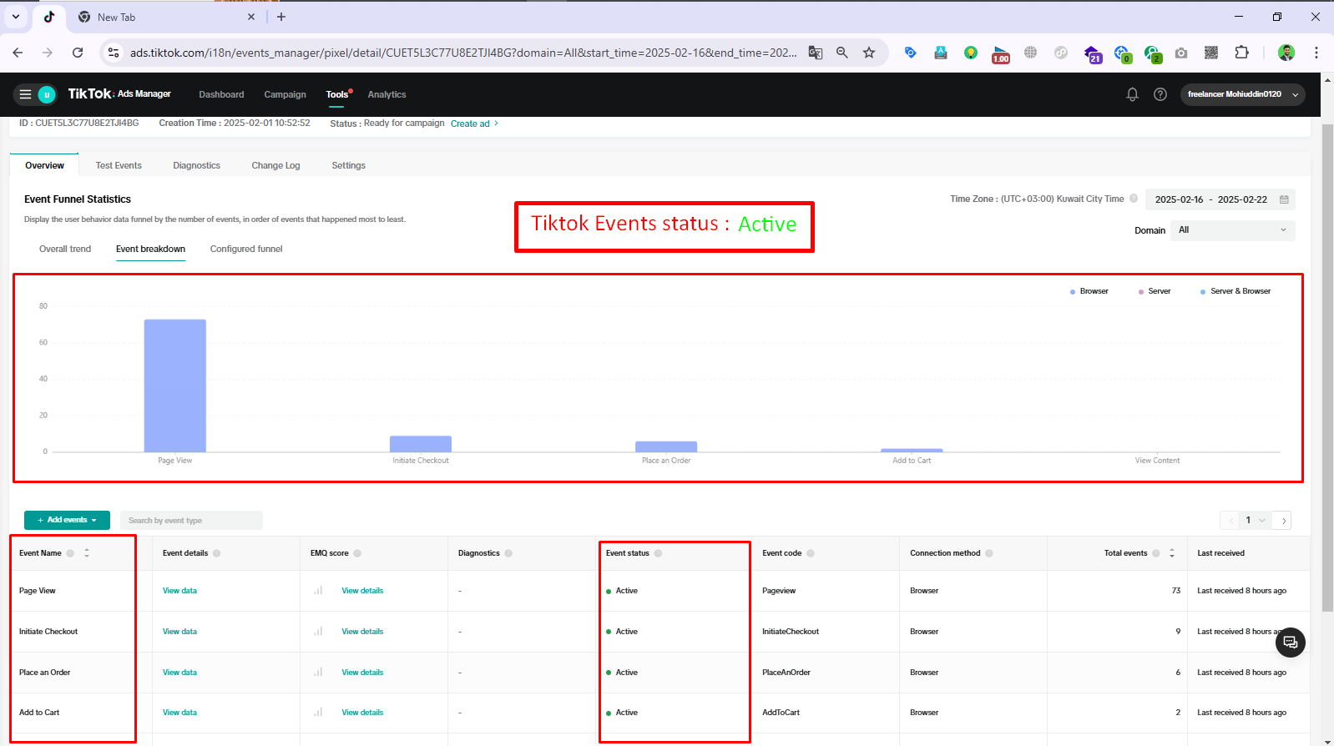
Task: Open the Add events dropdown button
Action: 67,520
